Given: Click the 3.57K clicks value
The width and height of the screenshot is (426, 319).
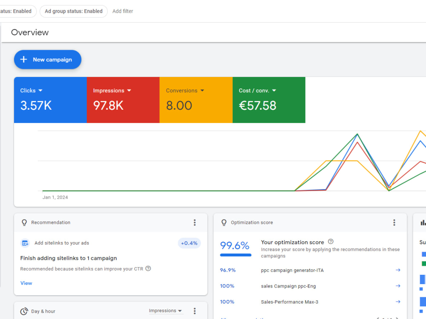Looking at the screenshot, I should click(x=36, y=105).
